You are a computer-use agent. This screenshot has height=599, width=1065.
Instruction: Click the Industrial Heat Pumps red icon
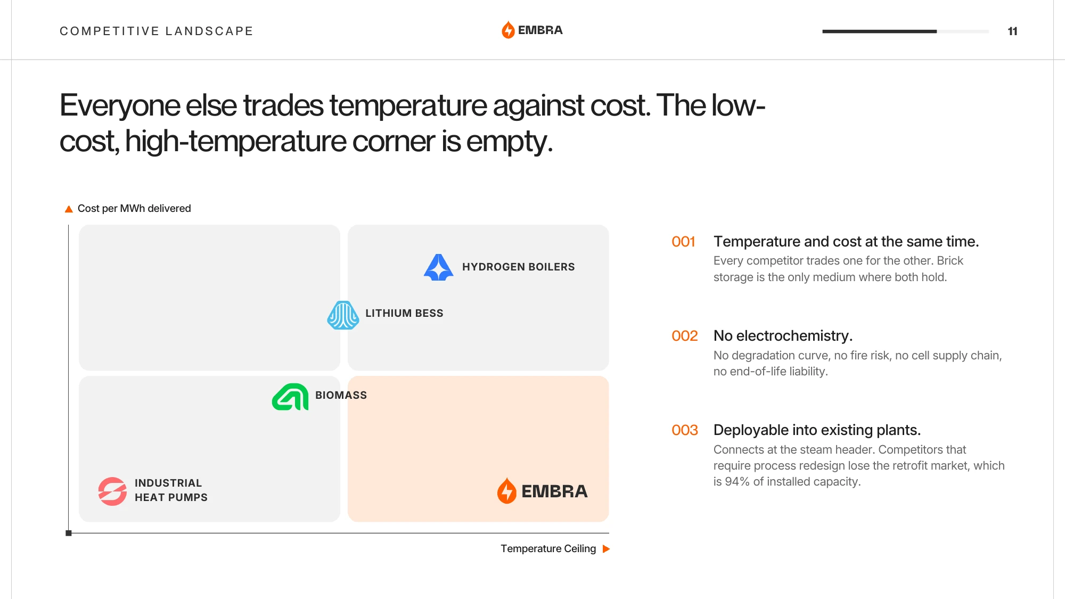coord(112,491)
